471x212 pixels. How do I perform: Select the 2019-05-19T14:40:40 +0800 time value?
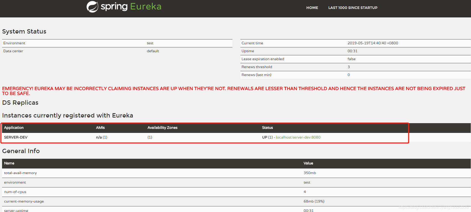(x=373, y=43)
